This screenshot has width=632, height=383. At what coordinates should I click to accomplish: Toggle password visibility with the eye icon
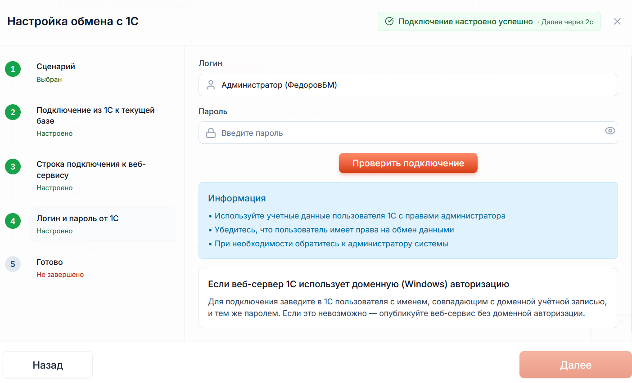tap(610, 131)
